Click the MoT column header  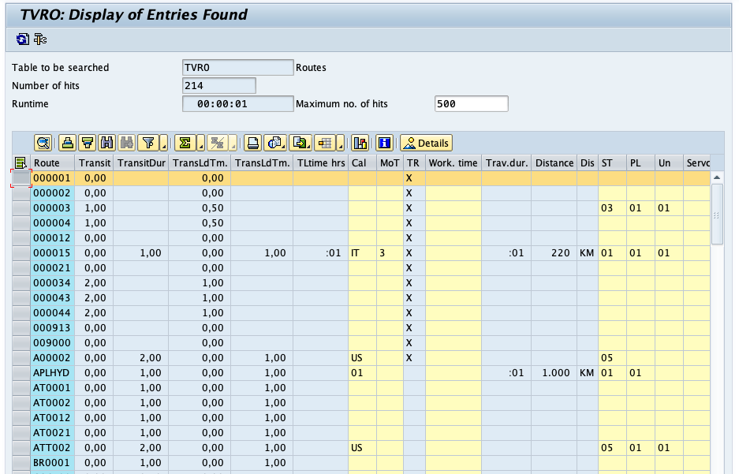click(390, 163)
